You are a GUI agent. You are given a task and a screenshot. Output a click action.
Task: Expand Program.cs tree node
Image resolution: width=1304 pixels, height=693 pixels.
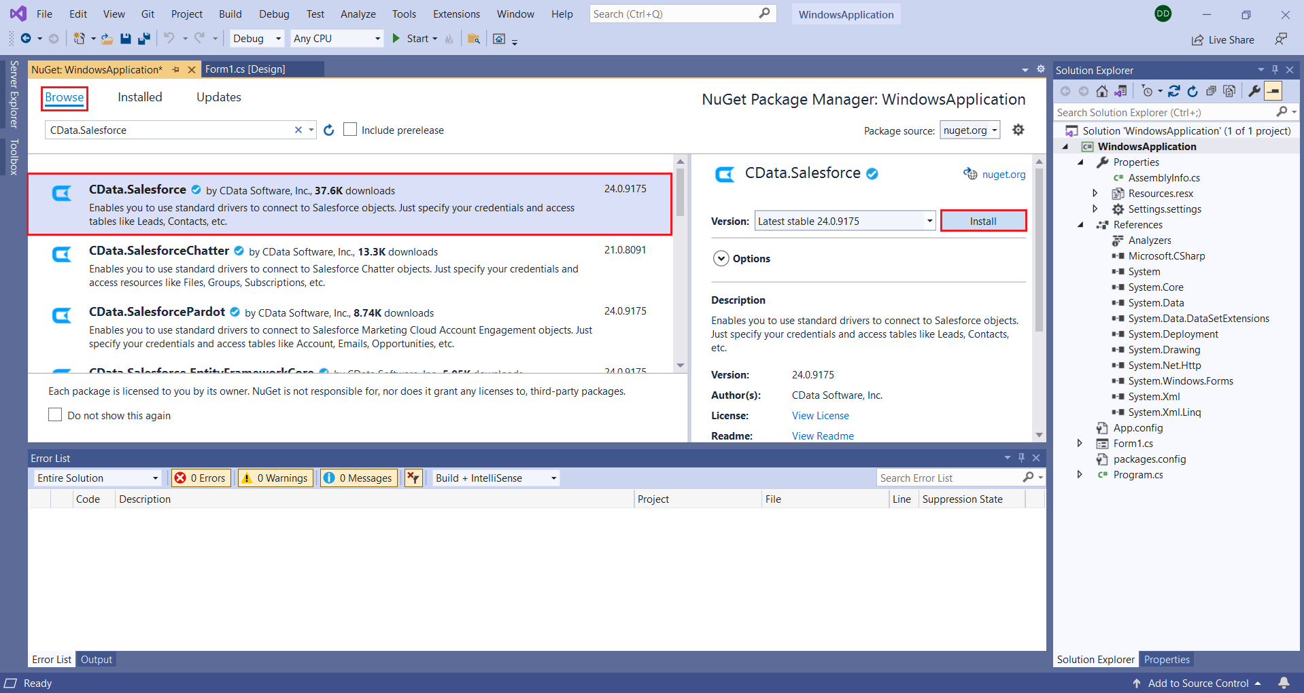click(1080, 474)
